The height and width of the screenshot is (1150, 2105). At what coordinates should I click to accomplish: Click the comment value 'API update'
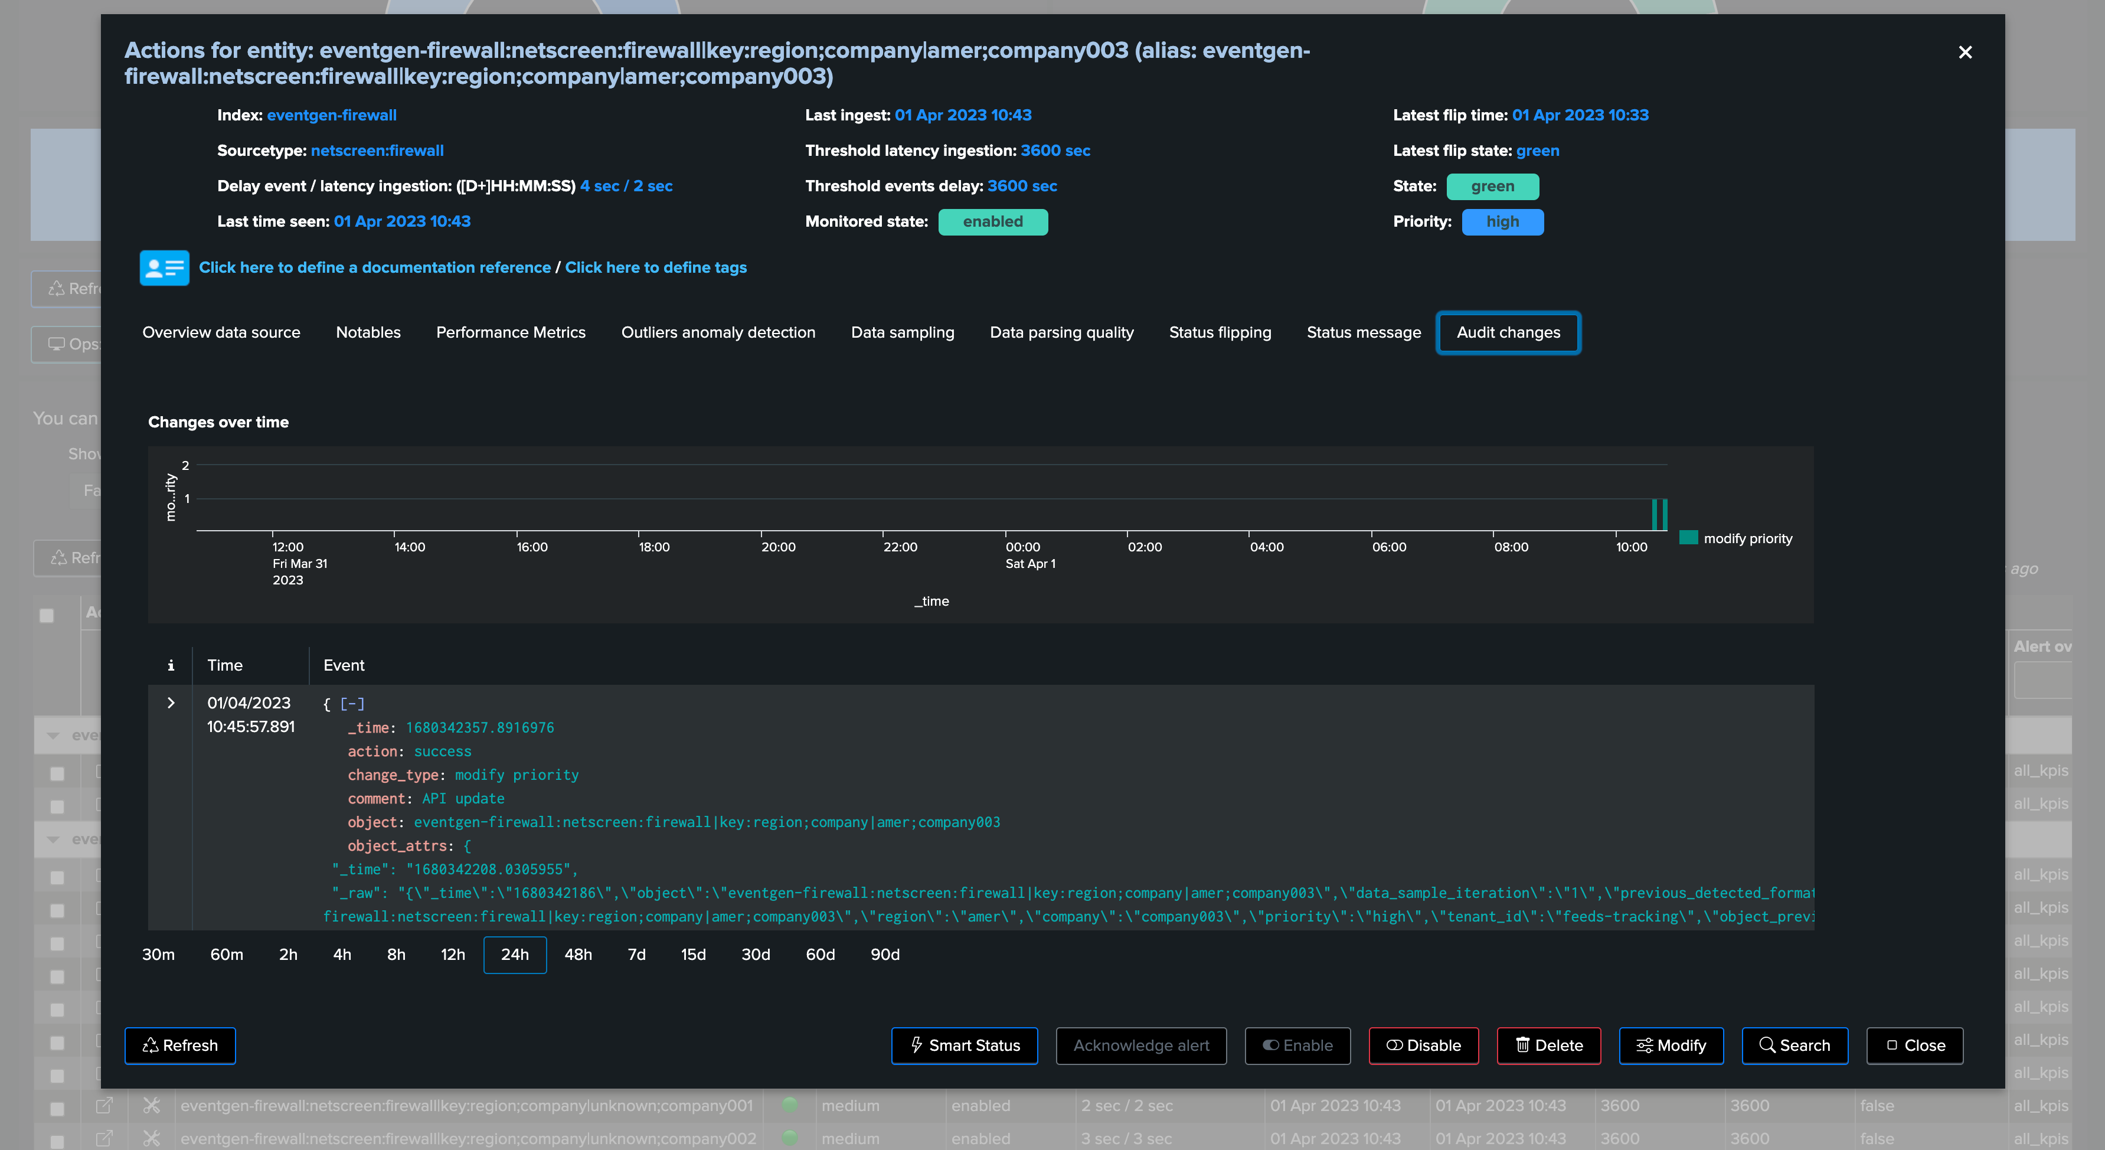tap(463, 799)
